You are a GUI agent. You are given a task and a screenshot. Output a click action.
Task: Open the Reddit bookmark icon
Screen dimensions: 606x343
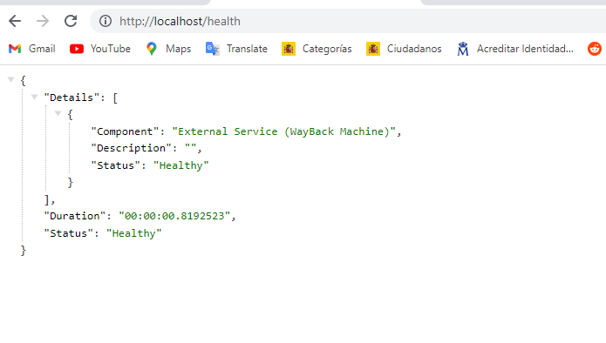coord(595,49)
